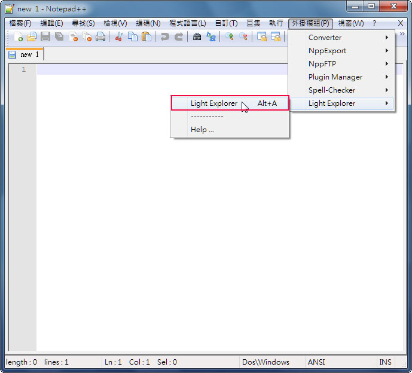Screen dimensions: 412x373
Task: Expand the NppFTP submenu
Action: pyautogui.click(x=341, y=64)
